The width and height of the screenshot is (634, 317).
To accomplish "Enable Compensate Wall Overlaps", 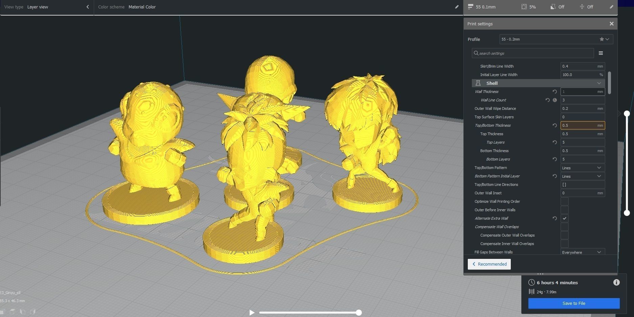I will tap(564, 227).
